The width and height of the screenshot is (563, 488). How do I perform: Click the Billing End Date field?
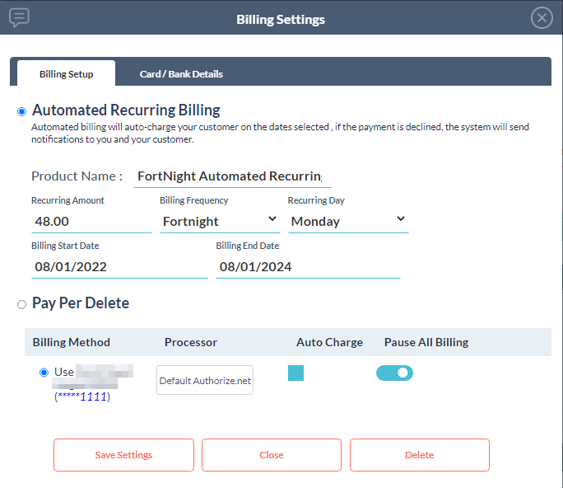click(307, 267)
